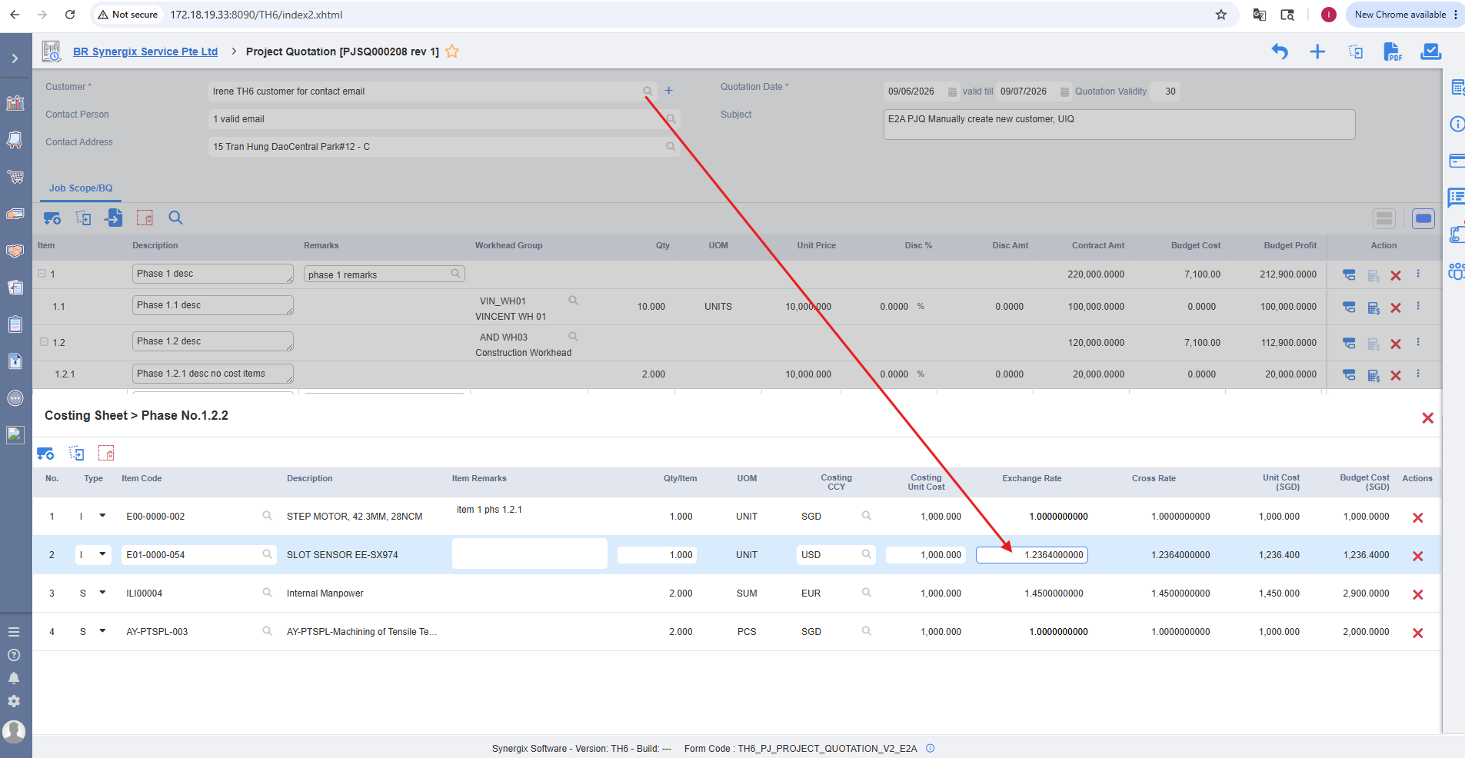Click the 'AY-PTSPL-003' item code cell
The height and width of the screenshot is (758, 1465).
click(x=157, y=632)
